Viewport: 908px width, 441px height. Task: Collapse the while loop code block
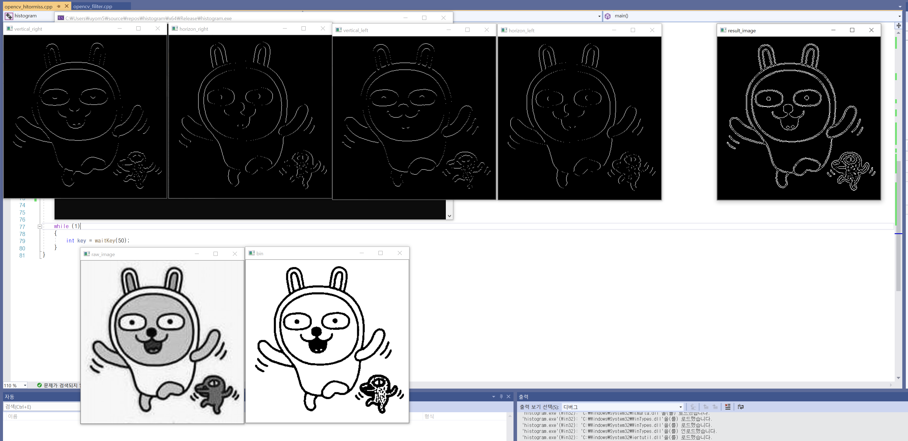coord(40,226)
